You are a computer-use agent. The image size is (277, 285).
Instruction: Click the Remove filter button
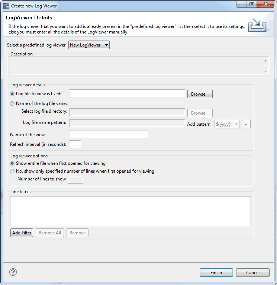(78, 233)
